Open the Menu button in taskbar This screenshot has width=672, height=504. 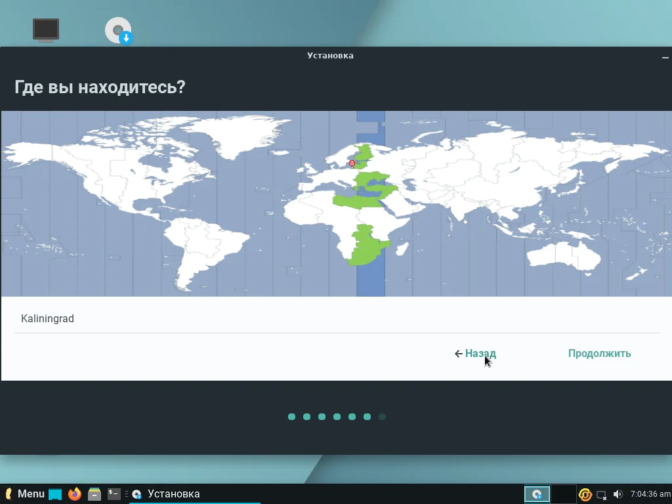[24, 493]
